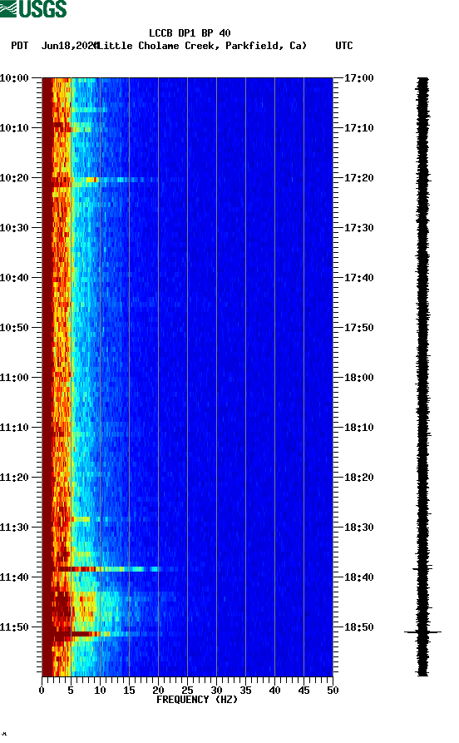Screen dimensions: 459x743
Task: Click the "11:00" PDT time label
Action: tap(14, 378)
